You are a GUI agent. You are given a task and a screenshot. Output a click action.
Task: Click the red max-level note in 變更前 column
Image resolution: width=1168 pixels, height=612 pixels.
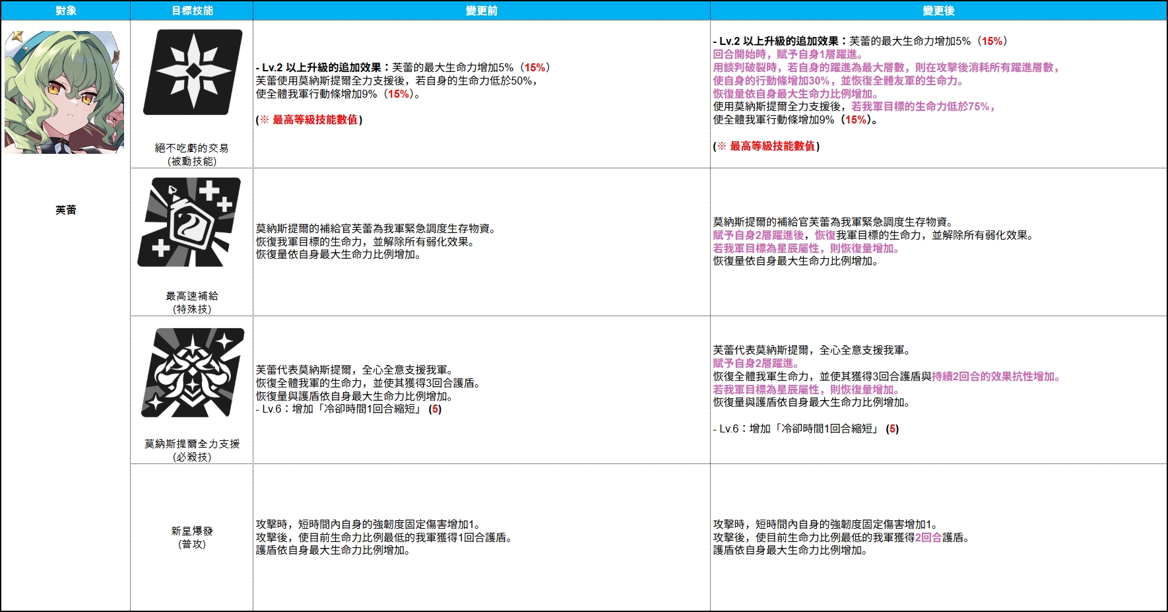point(309,119)
